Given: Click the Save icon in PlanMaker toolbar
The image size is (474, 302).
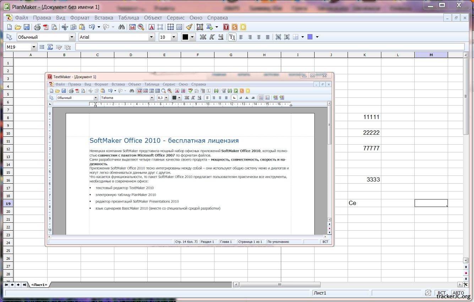Looking at the screenshot, I should [27, 27].
